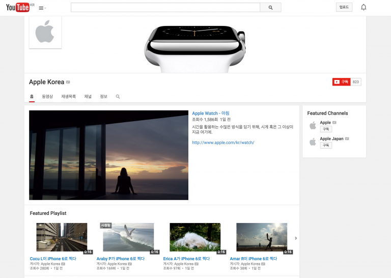
Task: Open the Apple featured channel name
Action: tap(325, 122)
